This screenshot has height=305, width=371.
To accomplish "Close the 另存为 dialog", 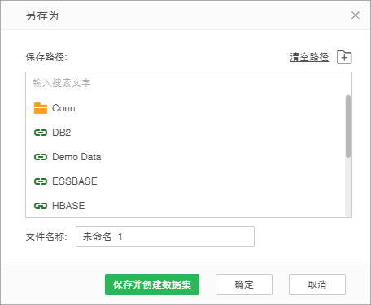I will point(356,15).
